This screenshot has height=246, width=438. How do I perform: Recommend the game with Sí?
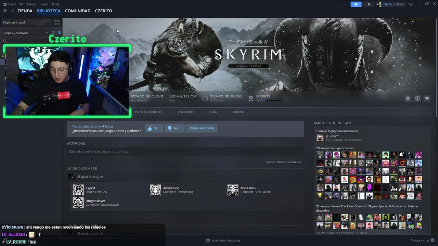[154, 128]
